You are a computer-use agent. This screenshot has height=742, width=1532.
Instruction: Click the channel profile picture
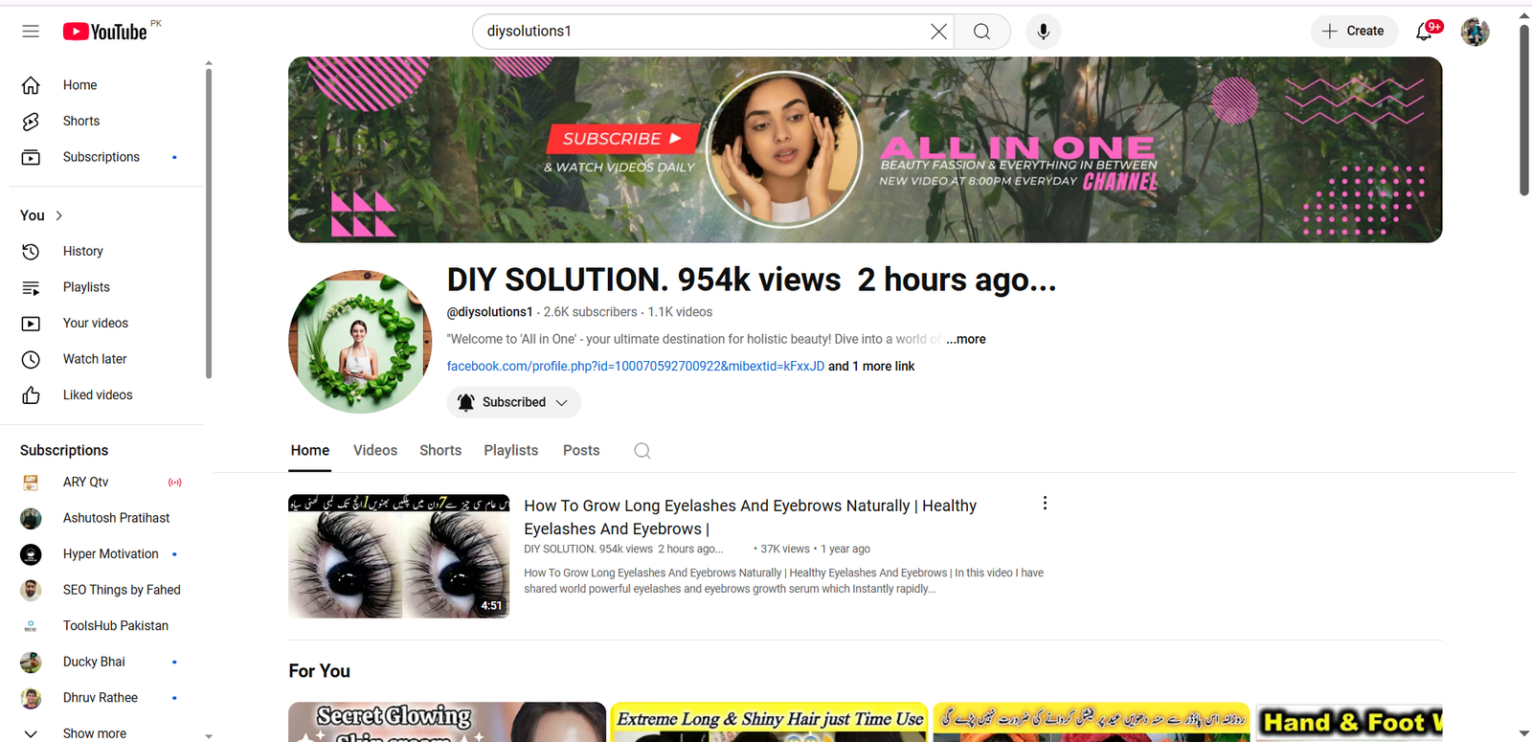click(360, 342)
